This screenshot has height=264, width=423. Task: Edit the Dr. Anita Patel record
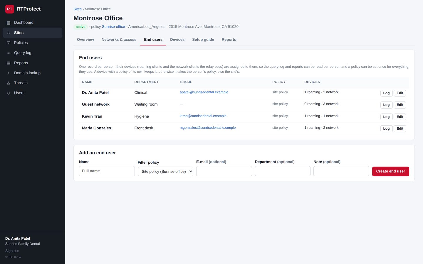coord(400,93)
